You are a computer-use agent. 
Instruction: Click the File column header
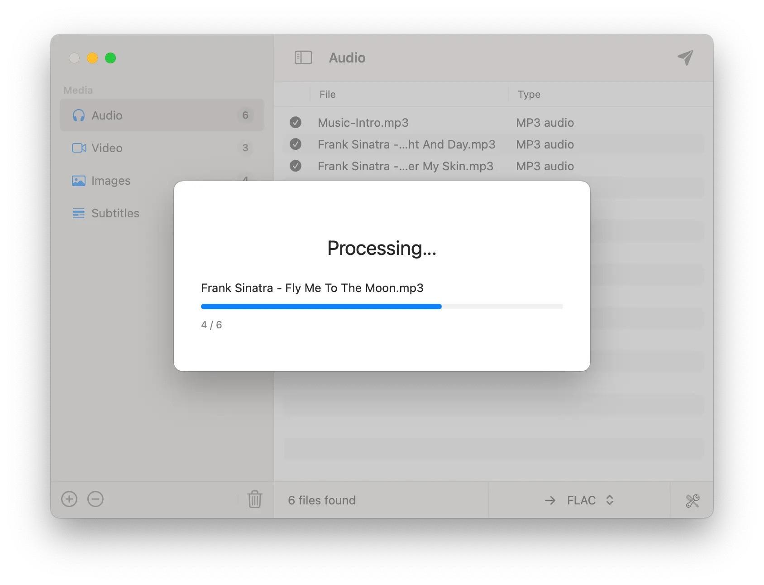point(328,94)
